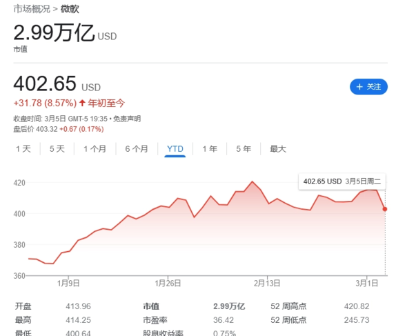Select the YTD range tab
405x336 pixels.
coord(175,149)
